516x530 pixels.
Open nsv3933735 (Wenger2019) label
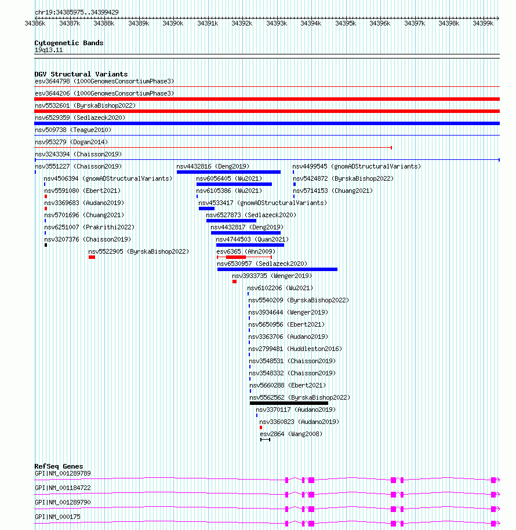coord(272,276)
